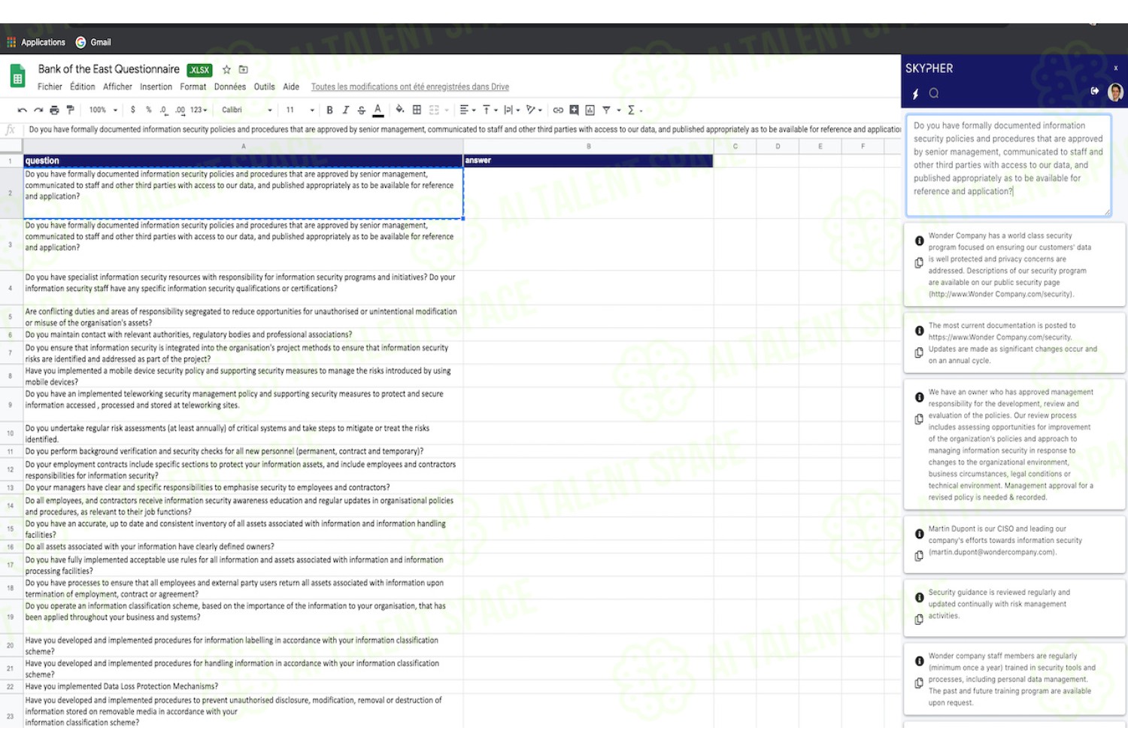The image size is (1128, 752).
Task: Insert a chart from toolbar
Action: pos(590,110)
